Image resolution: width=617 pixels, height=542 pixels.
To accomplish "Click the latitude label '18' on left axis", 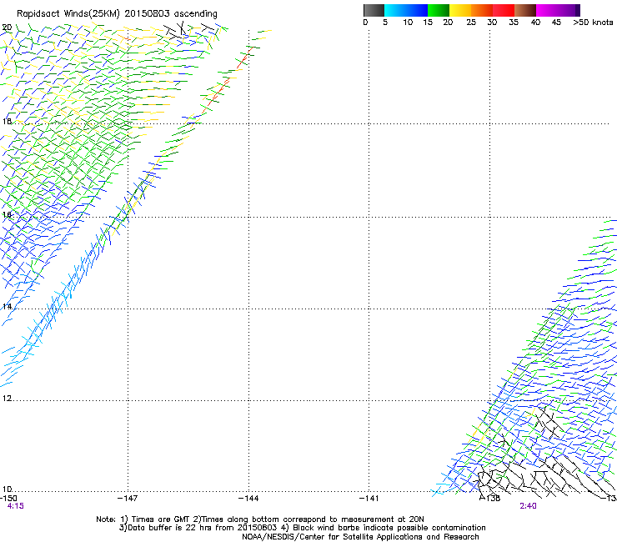I will coord(7,121).
